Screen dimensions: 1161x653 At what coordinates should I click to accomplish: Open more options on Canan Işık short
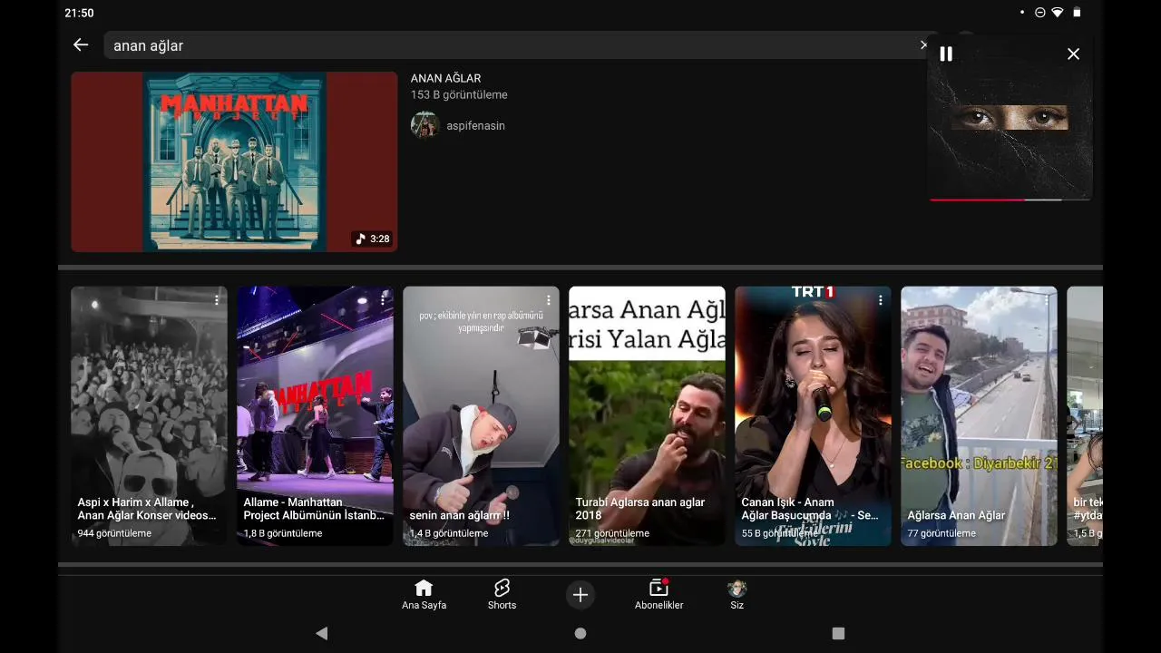(x=881, y=299)
